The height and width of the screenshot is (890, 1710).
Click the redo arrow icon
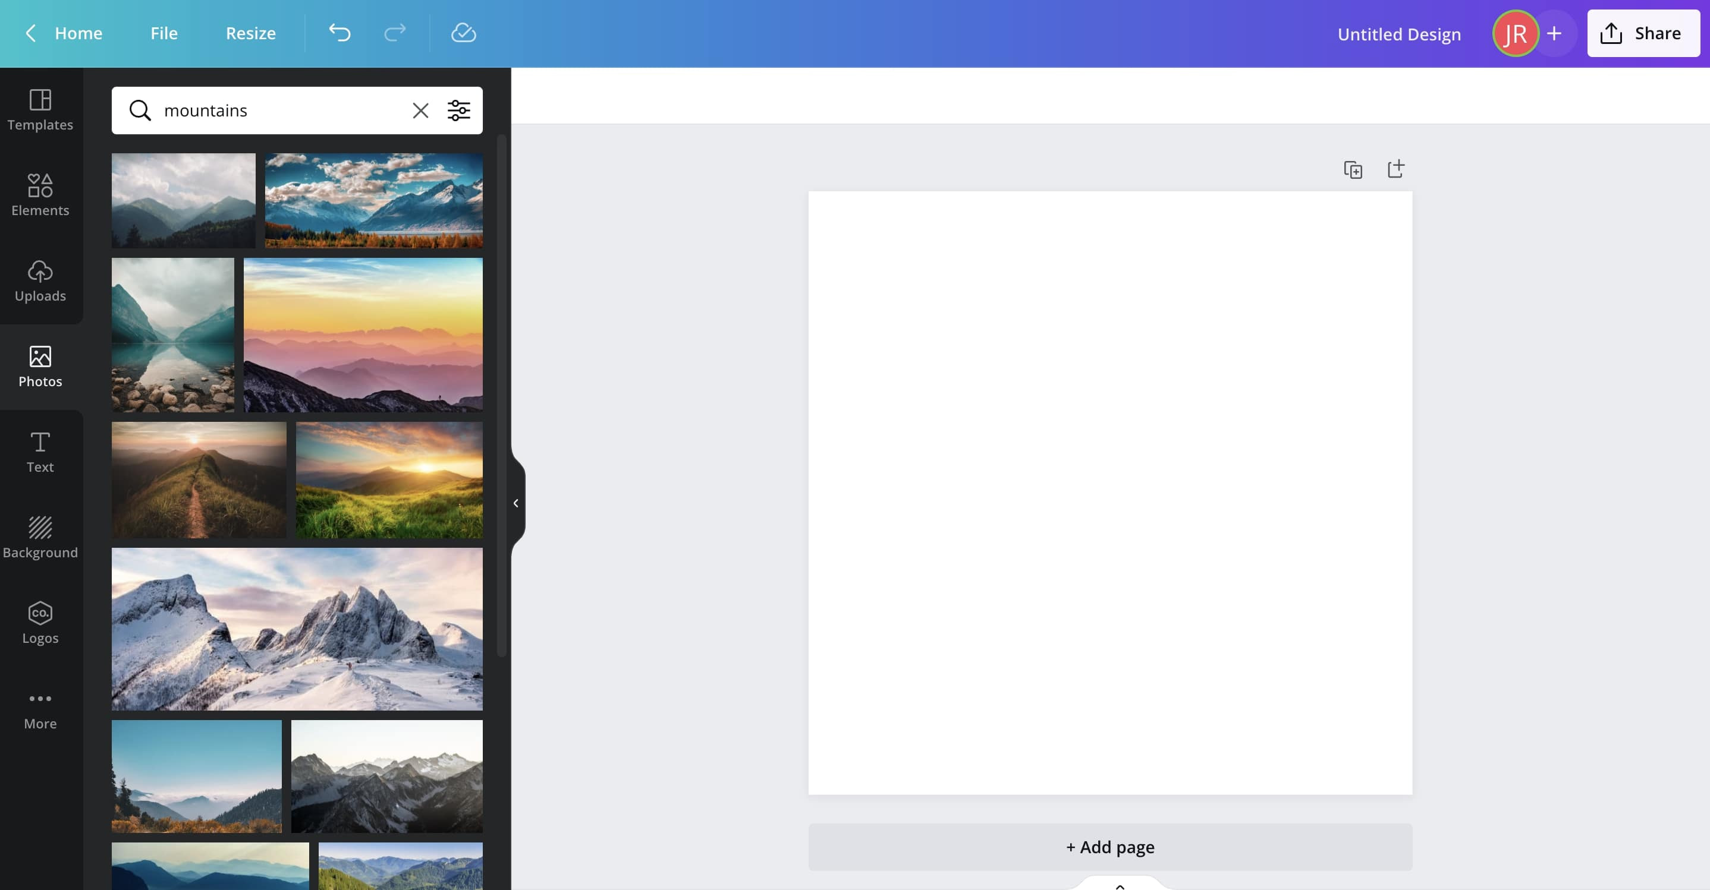pyautogui.click(x=395, y=33)
